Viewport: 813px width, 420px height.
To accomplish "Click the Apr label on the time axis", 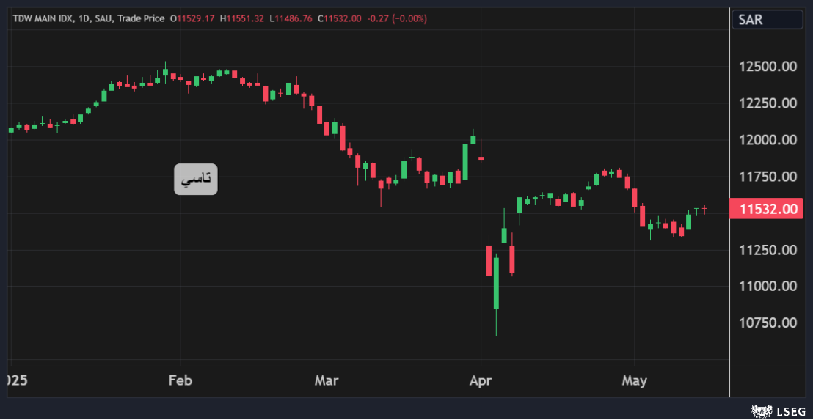I will (x=480, y=380).
